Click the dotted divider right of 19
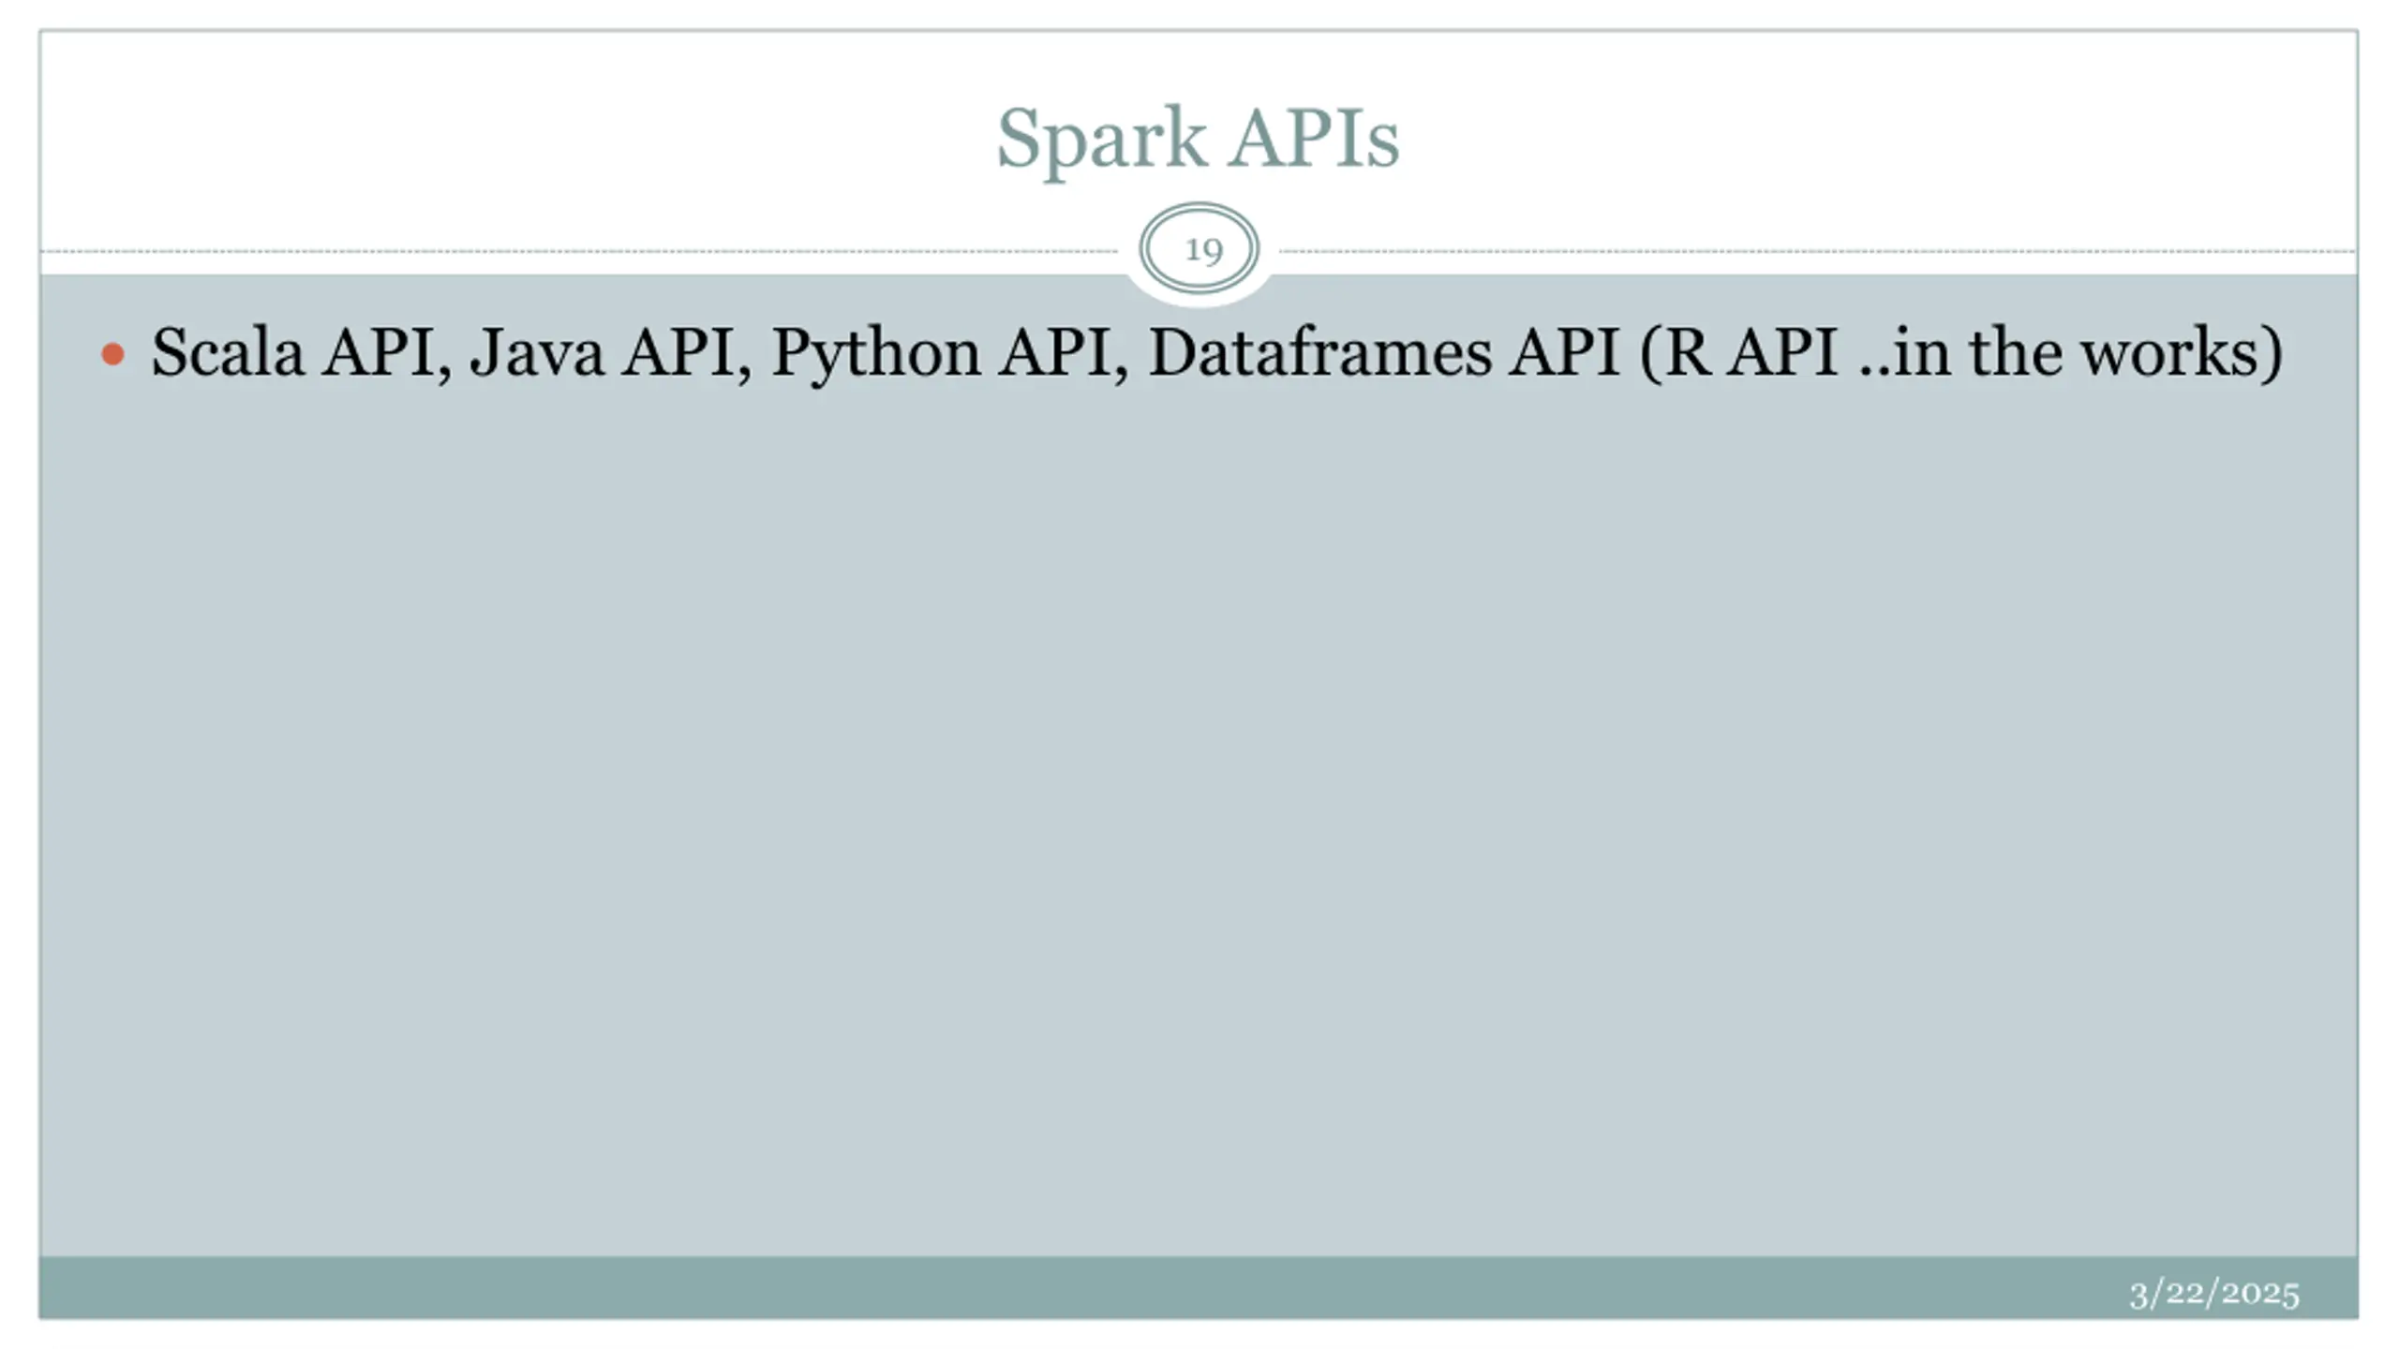2399x1349 pixels. click(1818, 251)
